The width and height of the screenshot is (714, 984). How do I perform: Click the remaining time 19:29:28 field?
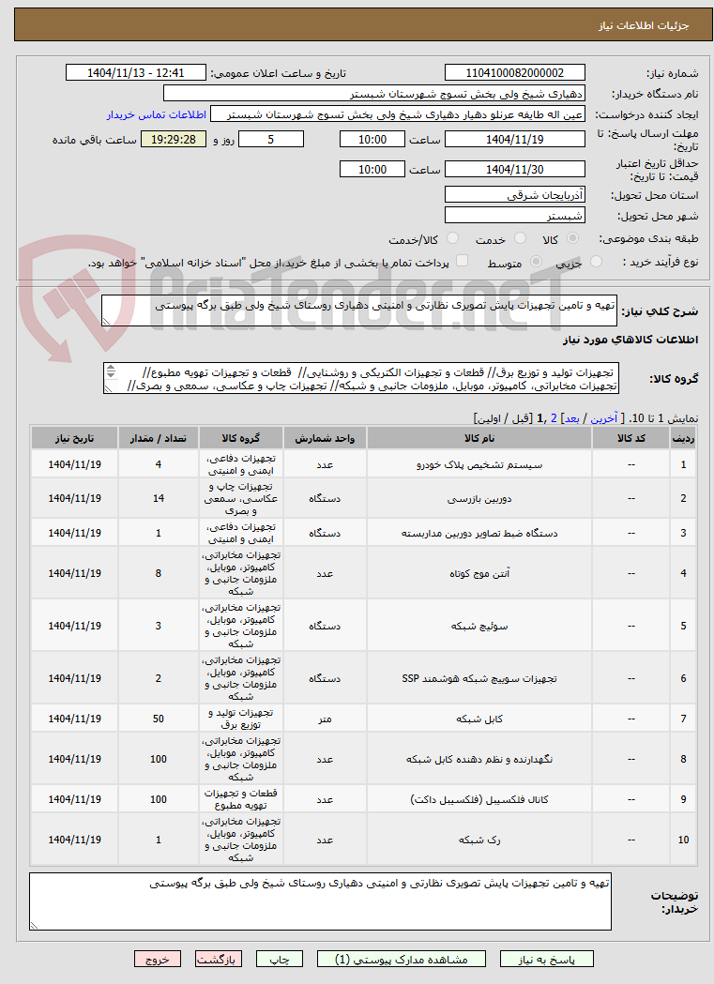tap(174, 140)
